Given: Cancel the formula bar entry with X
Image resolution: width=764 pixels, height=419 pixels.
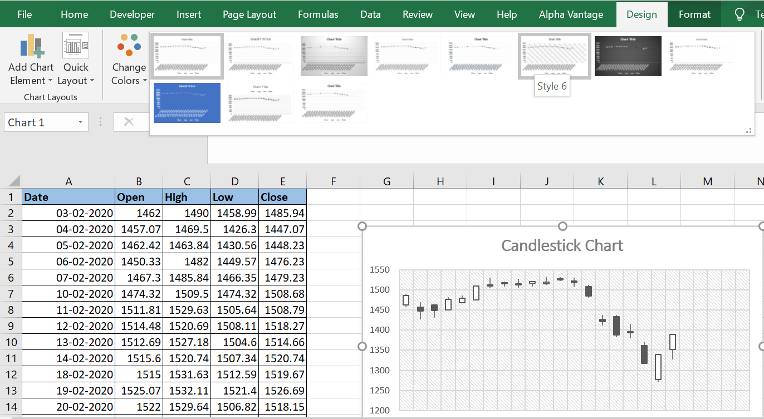Looking at the screenshot, I should coord(129,122).
